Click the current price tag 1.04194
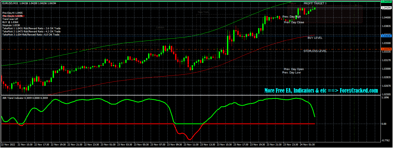The width and height of the screenshot is (393, 148). [386, 8]
